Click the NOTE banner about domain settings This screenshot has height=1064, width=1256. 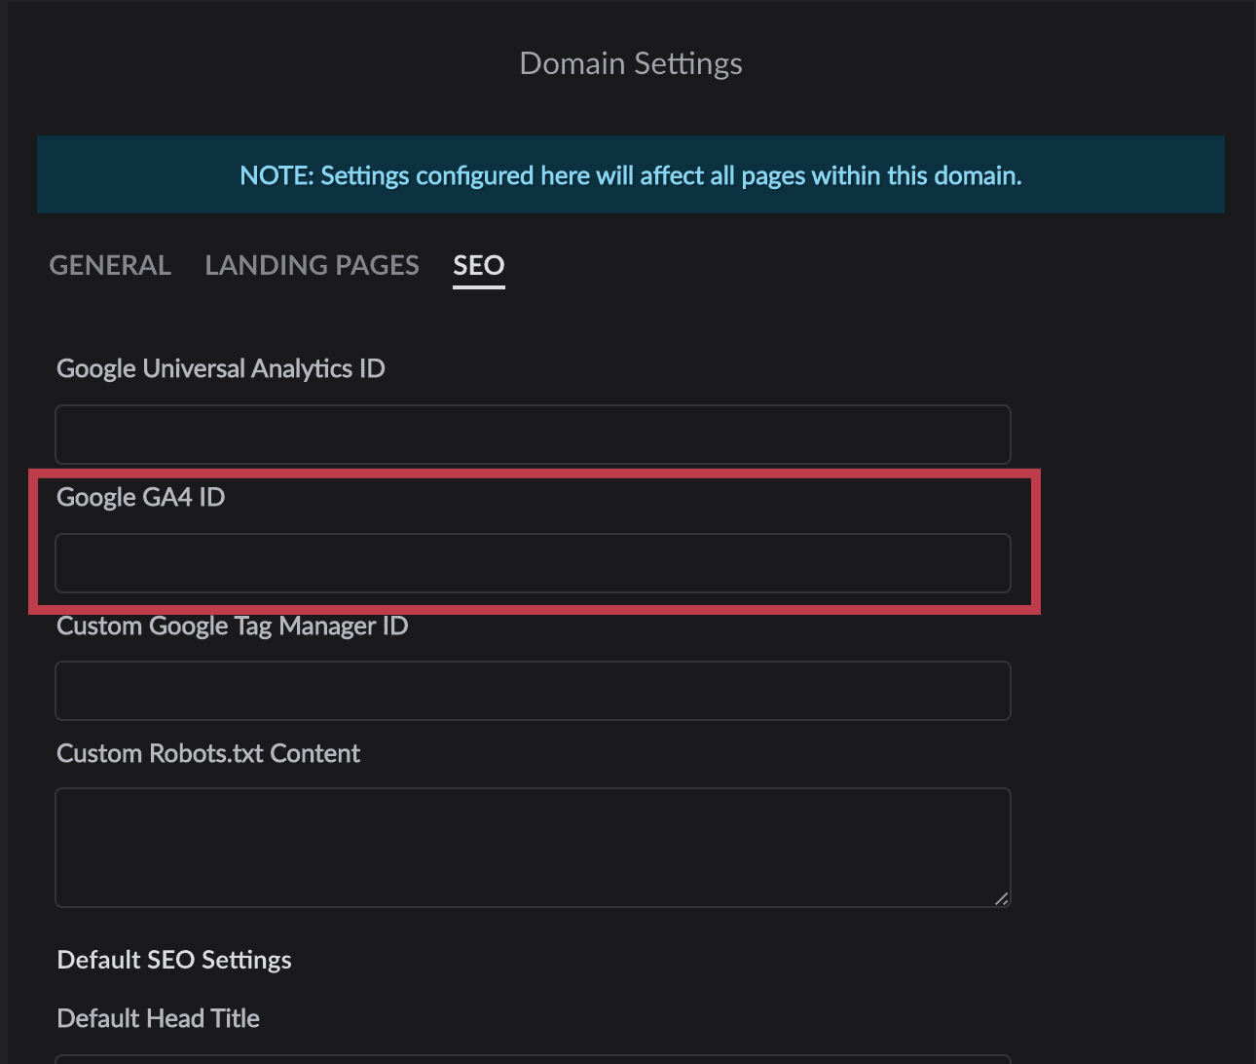click(x=631, y=174)
